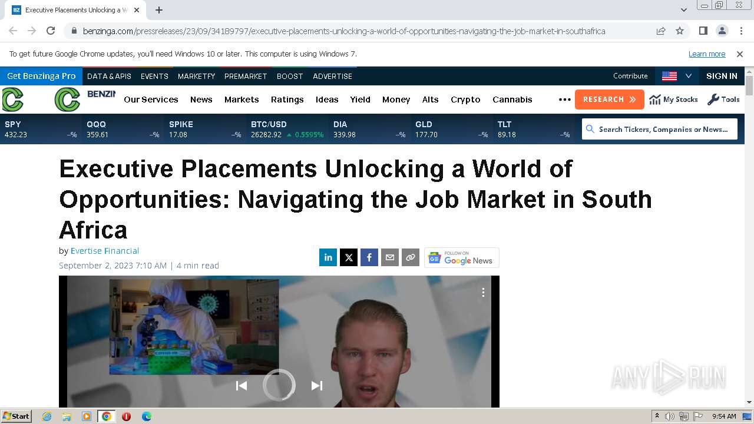The height and width of the screenshot is (424, 754).
Task: Click SIGN IN
Action: click(722, 76)
